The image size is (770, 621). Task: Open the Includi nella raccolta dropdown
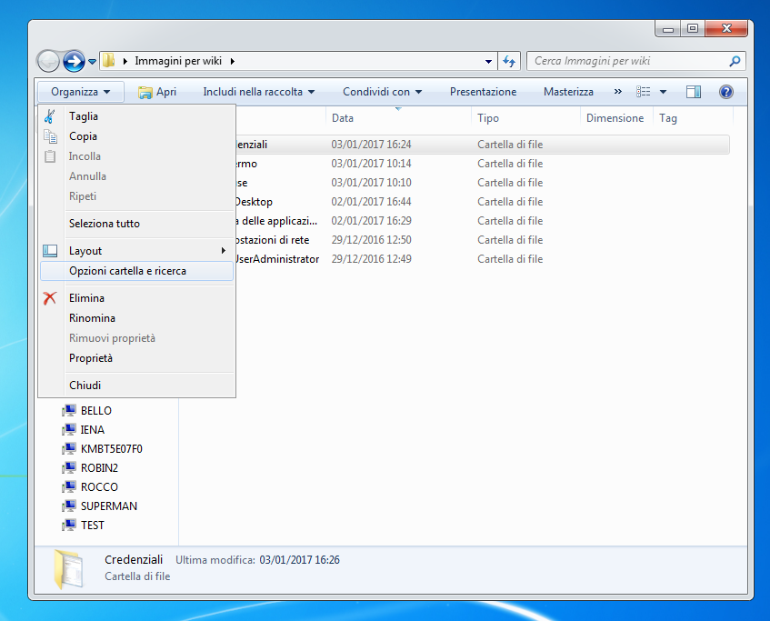coord(258,92)
